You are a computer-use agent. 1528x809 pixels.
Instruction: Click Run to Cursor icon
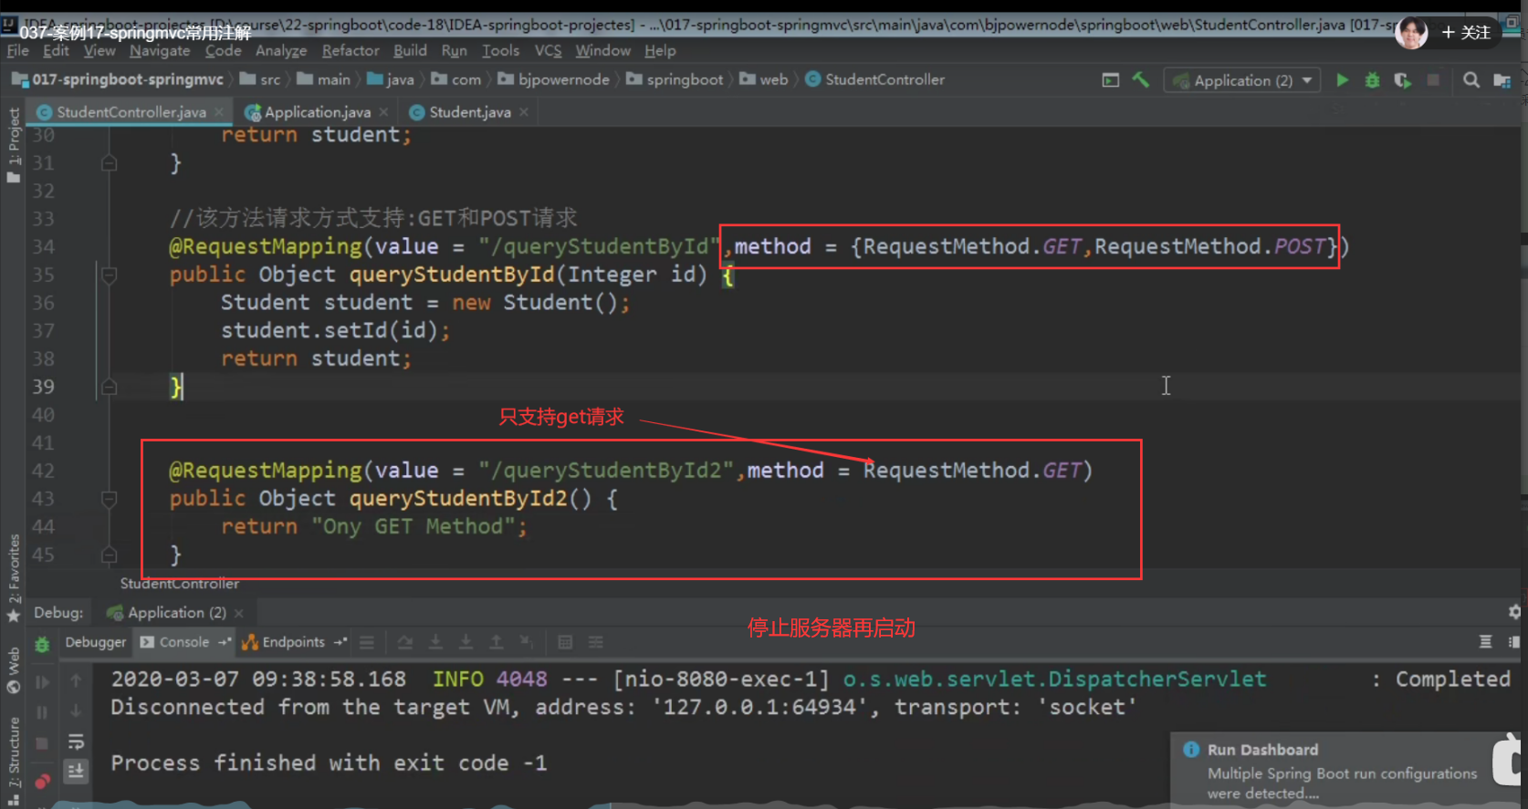(527, 643)
